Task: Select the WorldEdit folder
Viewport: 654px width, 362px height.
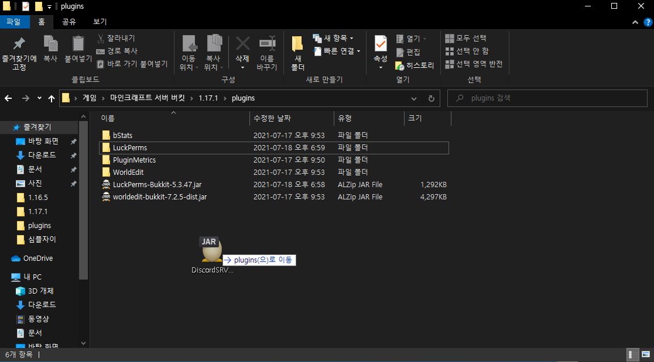Action: (x=273, y=173)
